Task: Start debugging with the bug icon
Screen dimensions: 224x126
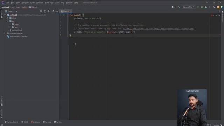Action: point(202,7)
